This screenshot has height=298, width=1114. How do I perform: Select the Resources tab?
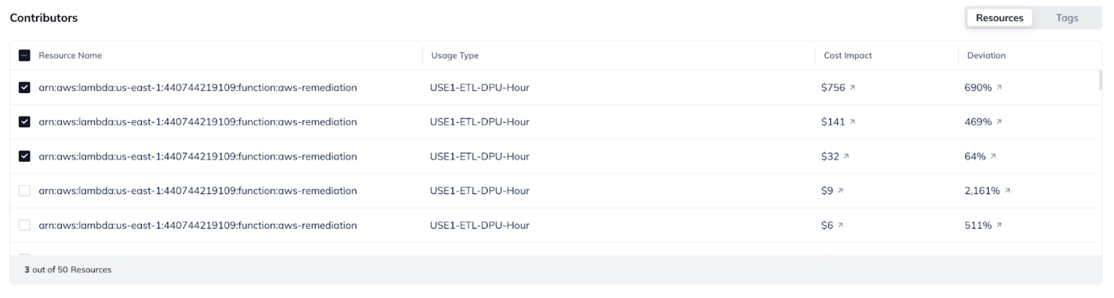coord(999,18)
